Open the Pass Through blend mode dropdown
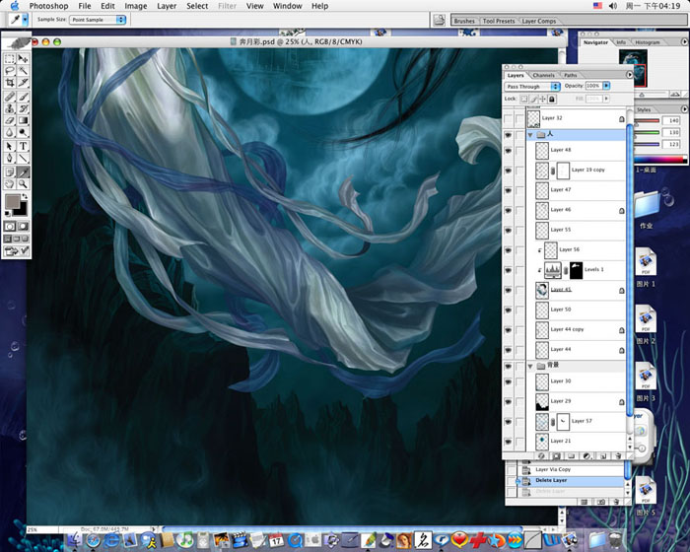 [532, 87]
